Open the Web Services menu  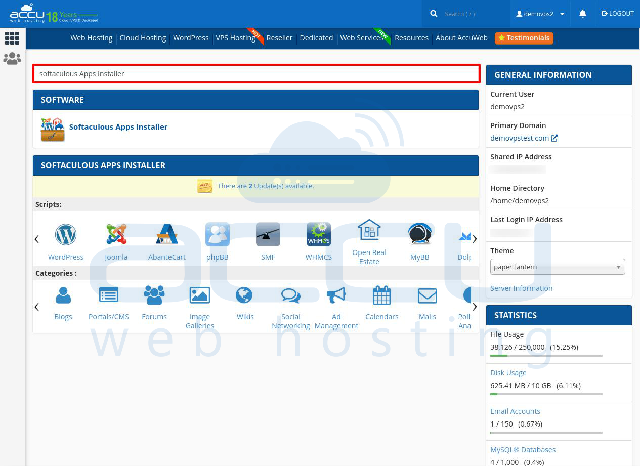[362, 38]
